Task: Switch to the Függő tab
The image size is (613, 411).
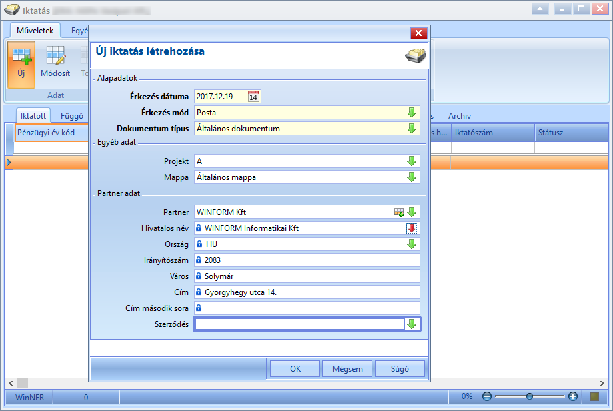Action: pos(72,116)
